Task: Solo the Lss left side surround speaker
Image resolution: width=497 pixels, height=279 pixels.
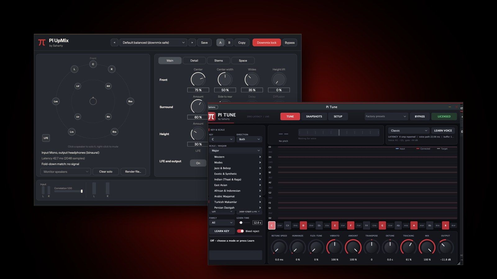Action: point(56,101)
